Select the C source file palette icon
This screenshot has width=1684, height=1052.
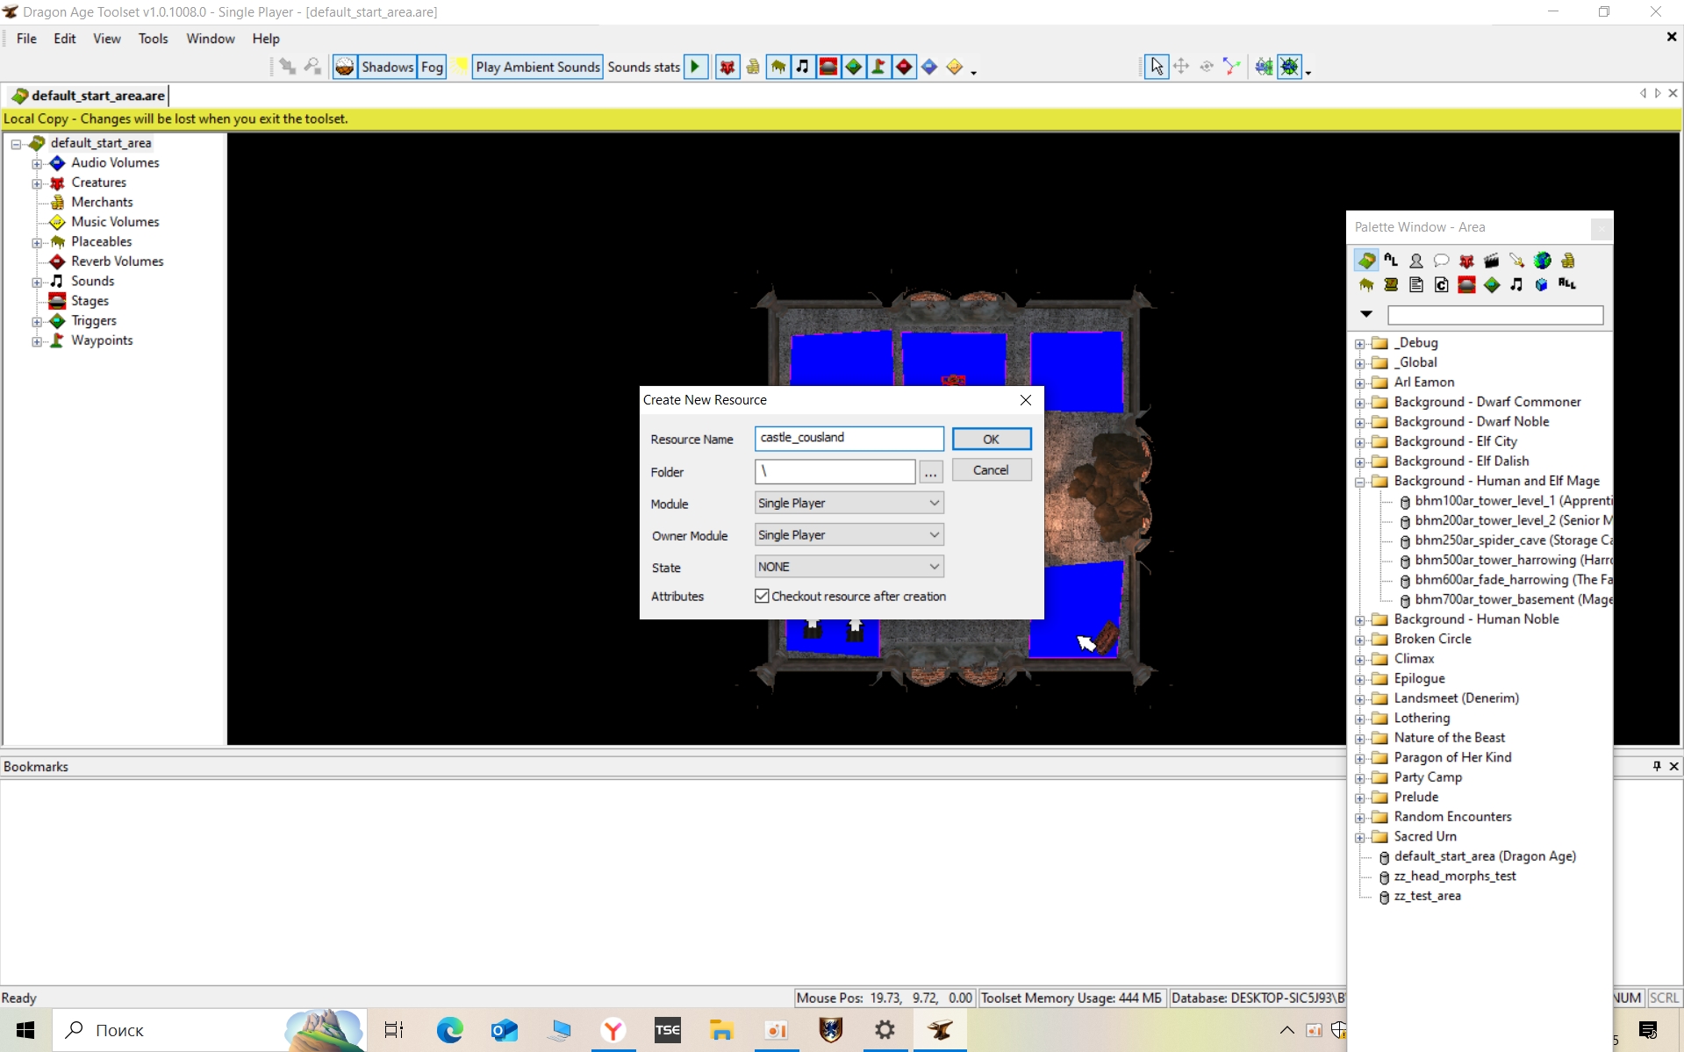(1441, 284)
